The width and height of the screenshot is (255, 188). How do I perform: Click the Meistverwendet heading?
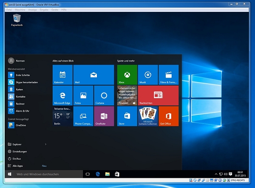pyautogui.click(x=17, y=69)
